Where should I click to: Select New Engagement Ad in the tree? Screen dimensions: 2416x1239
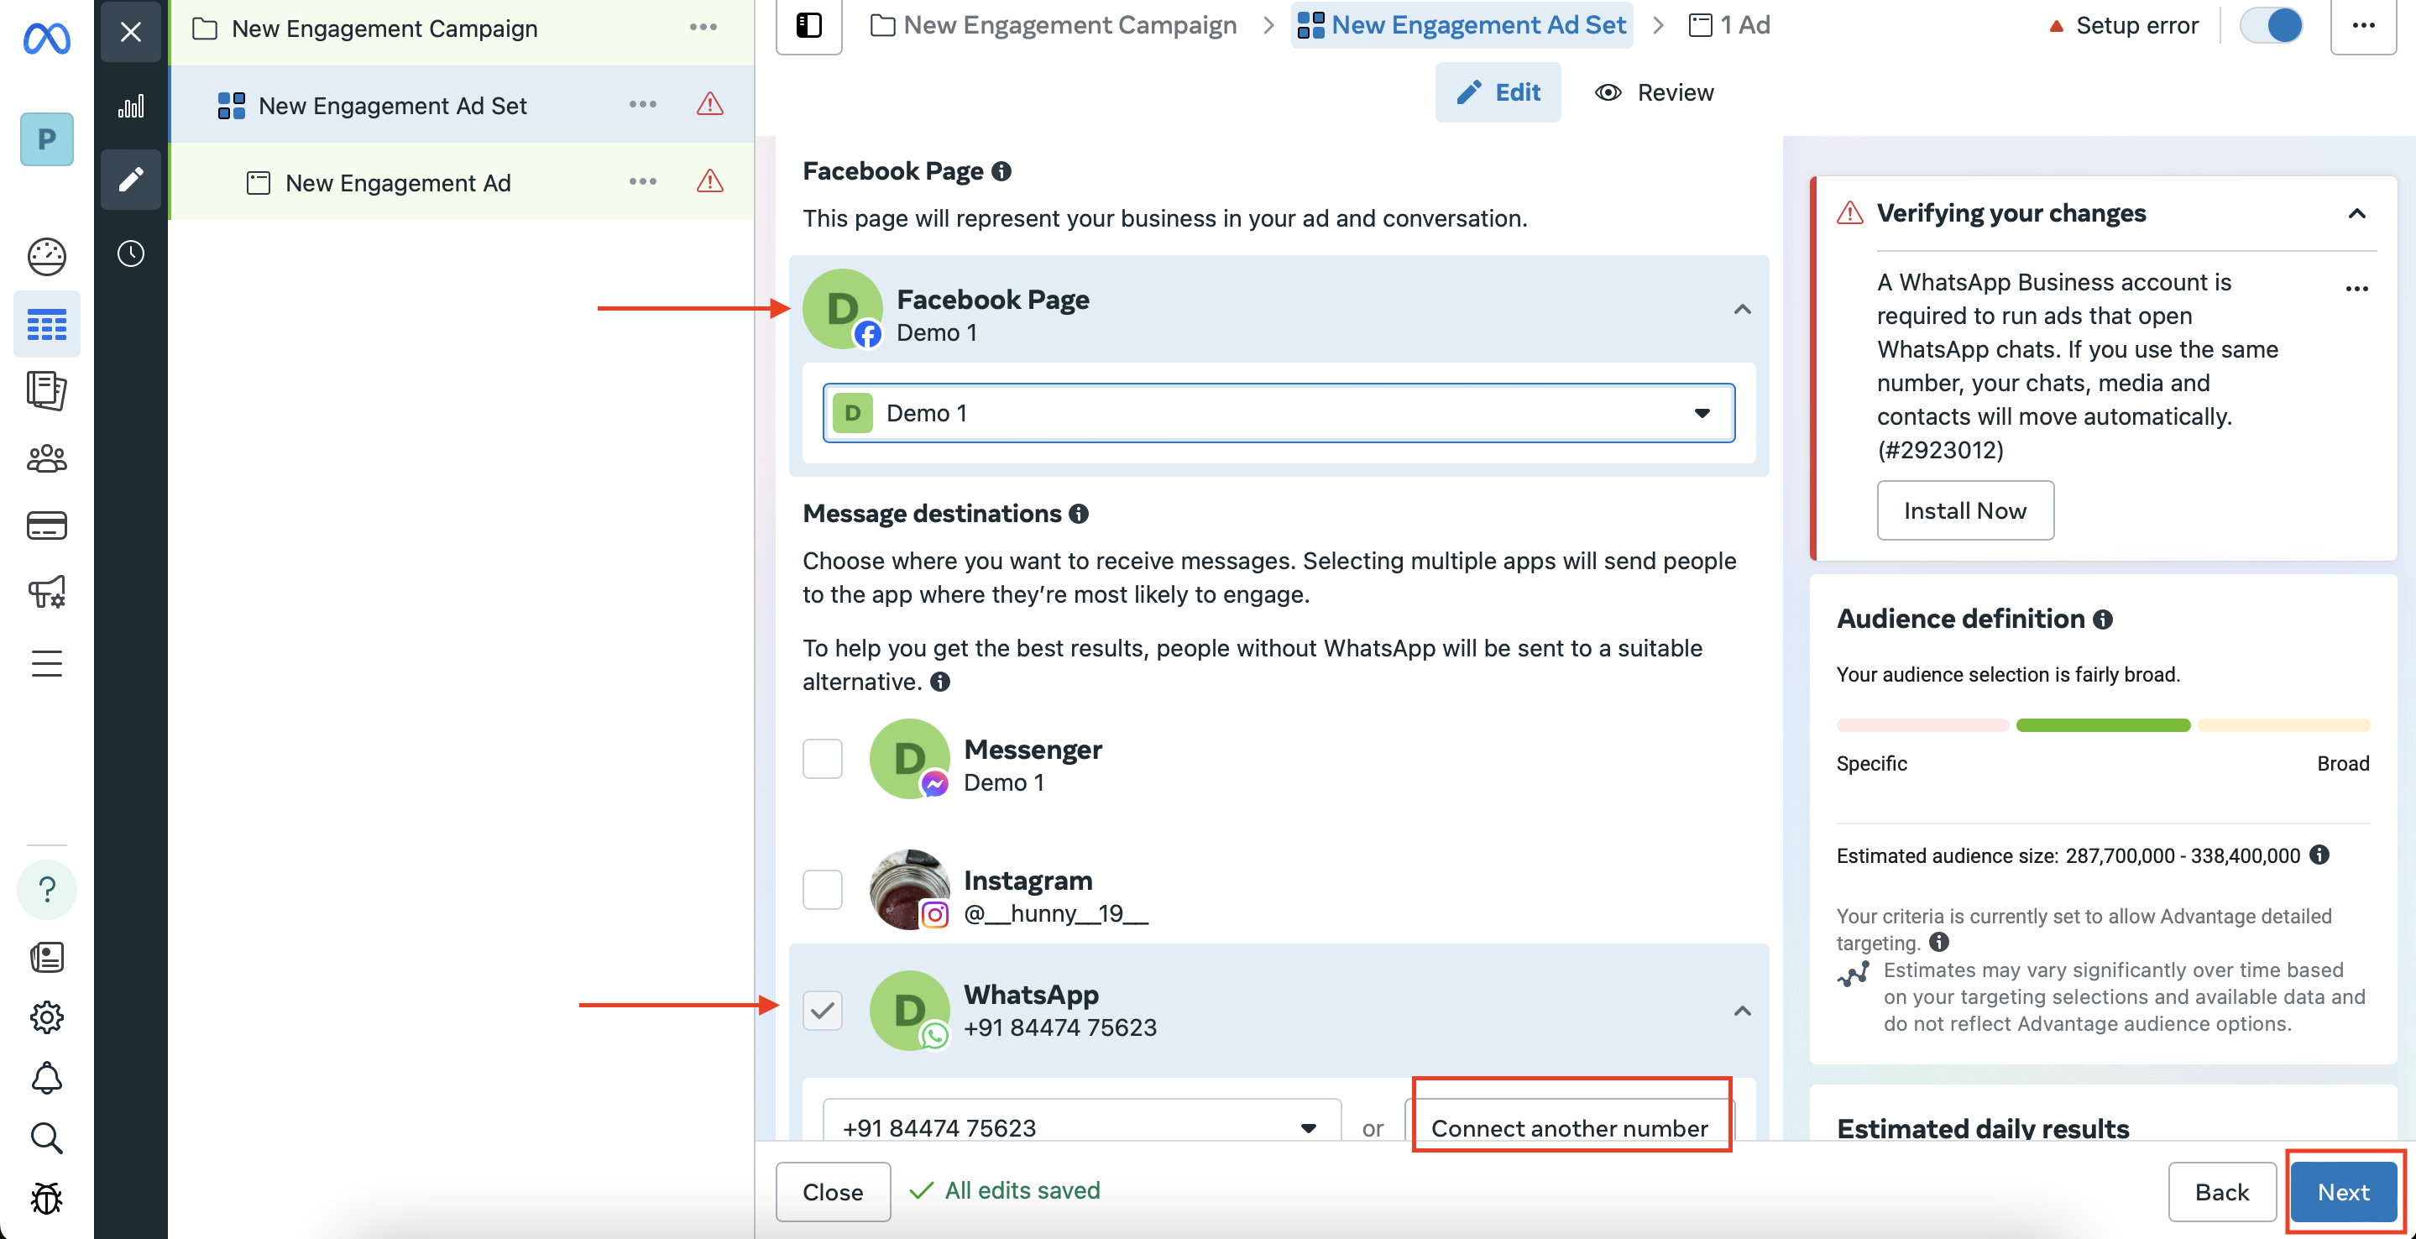398,182
